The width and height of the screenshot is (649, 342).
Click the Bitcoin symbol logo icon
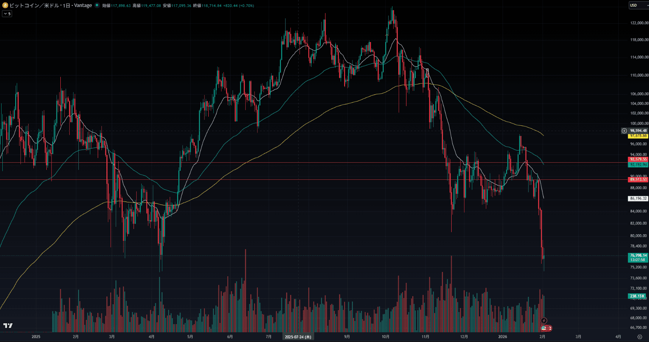(5, 5)
